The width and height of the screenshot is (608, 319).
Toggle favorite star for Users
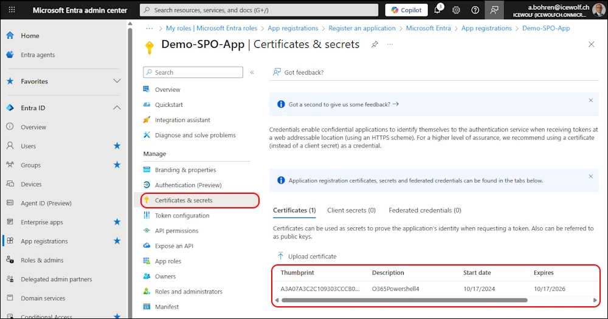tap(117, 146)
